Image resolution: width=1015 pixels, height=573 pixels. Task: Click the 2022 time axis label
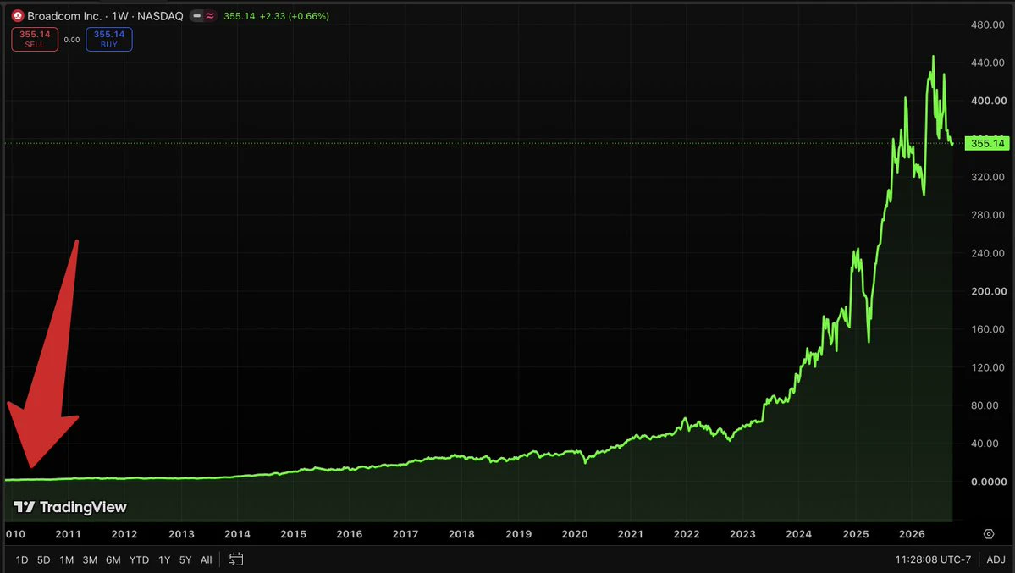687,534
